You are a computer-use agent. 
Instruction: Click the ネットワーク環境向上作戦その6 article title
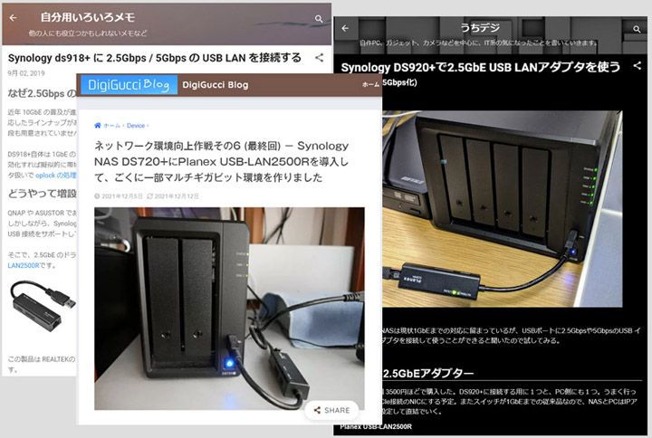[x=221, y=162]
